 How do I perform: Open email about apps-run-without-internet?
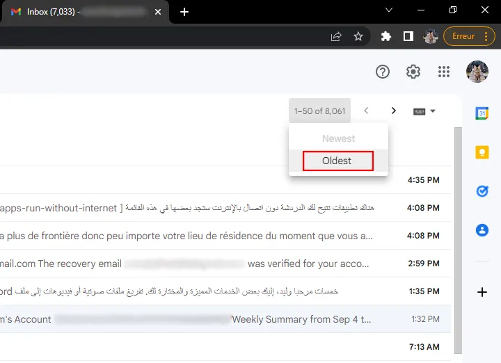225,208
